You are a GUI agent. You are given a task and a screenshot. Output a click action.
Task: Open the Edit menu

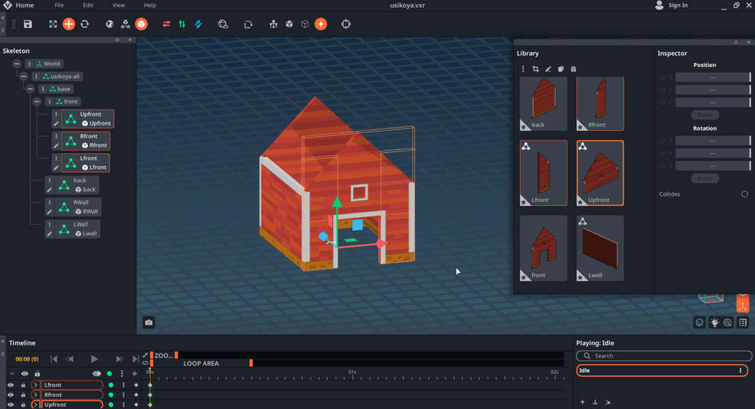[x=88, y=5]
